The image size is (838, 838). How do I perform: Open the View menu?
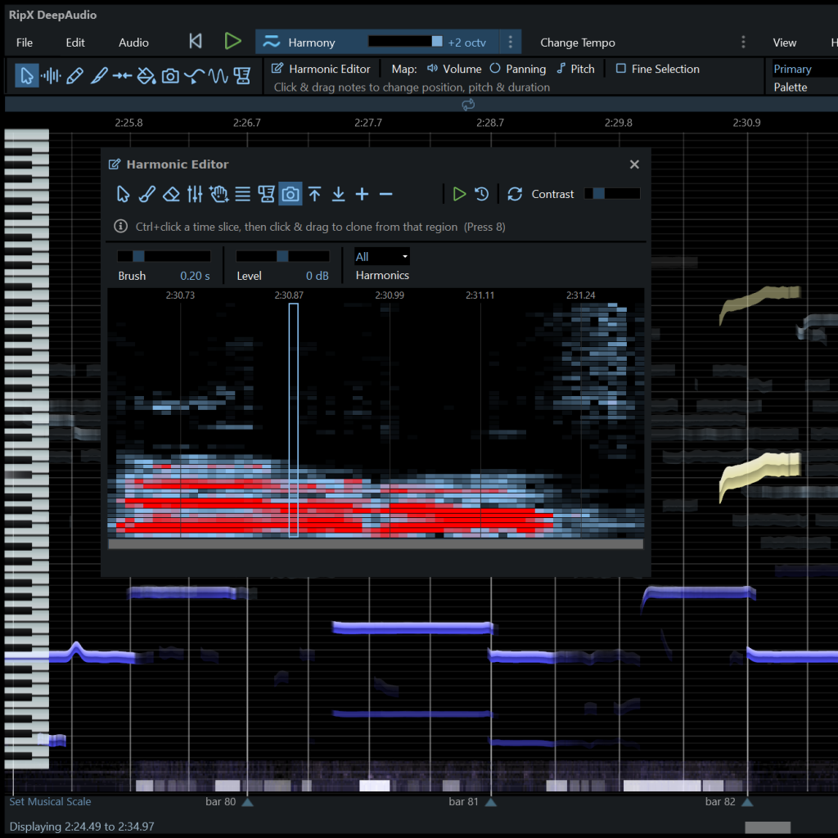click(784, 43)
